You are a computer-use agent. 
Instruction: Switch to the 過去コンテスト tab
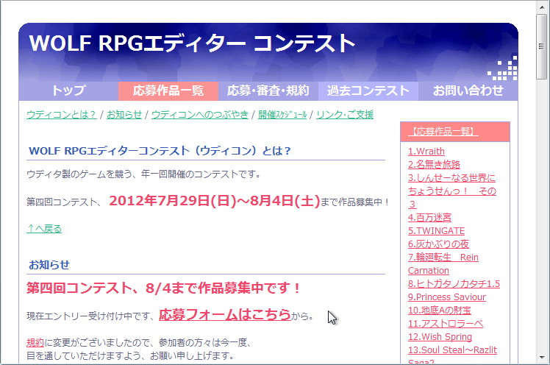368,91
